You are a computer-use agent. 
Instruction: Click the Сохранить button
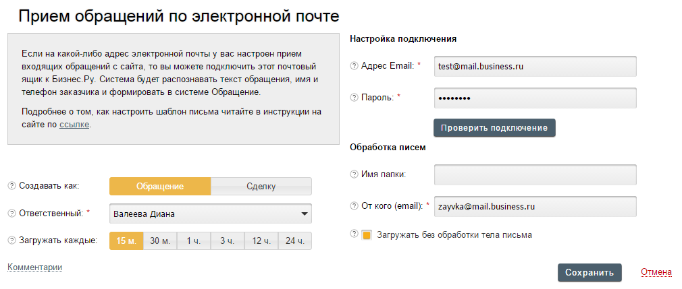pyautogui.click(x=589, y=273)
